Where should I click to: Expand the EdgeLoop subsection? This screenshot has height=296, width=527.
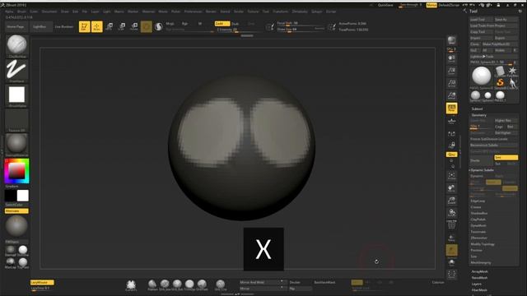(x=478, y=201)
